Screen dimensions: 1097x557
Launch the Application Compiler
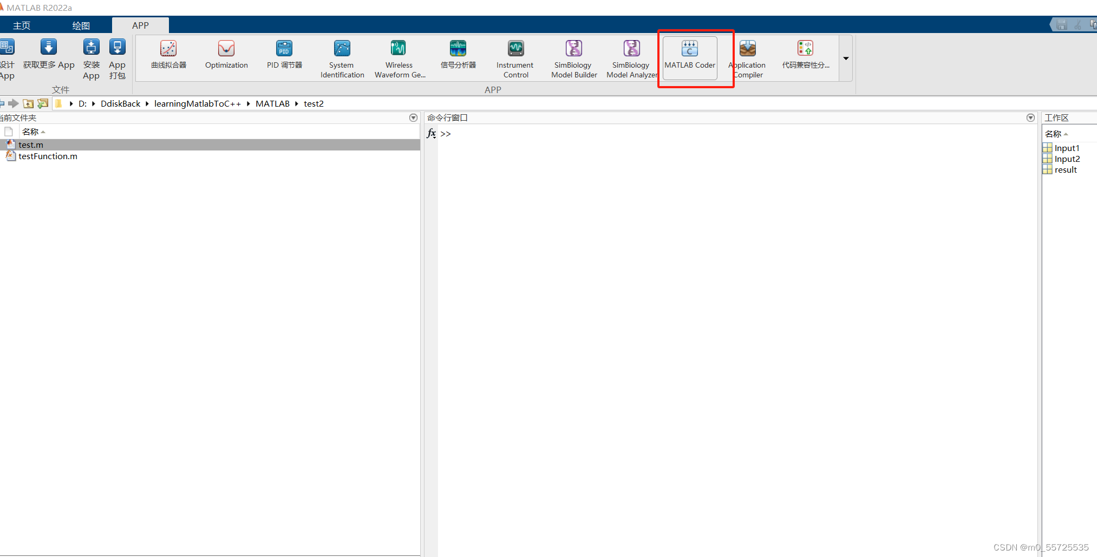pyautogui.click(x=748, y=57)
